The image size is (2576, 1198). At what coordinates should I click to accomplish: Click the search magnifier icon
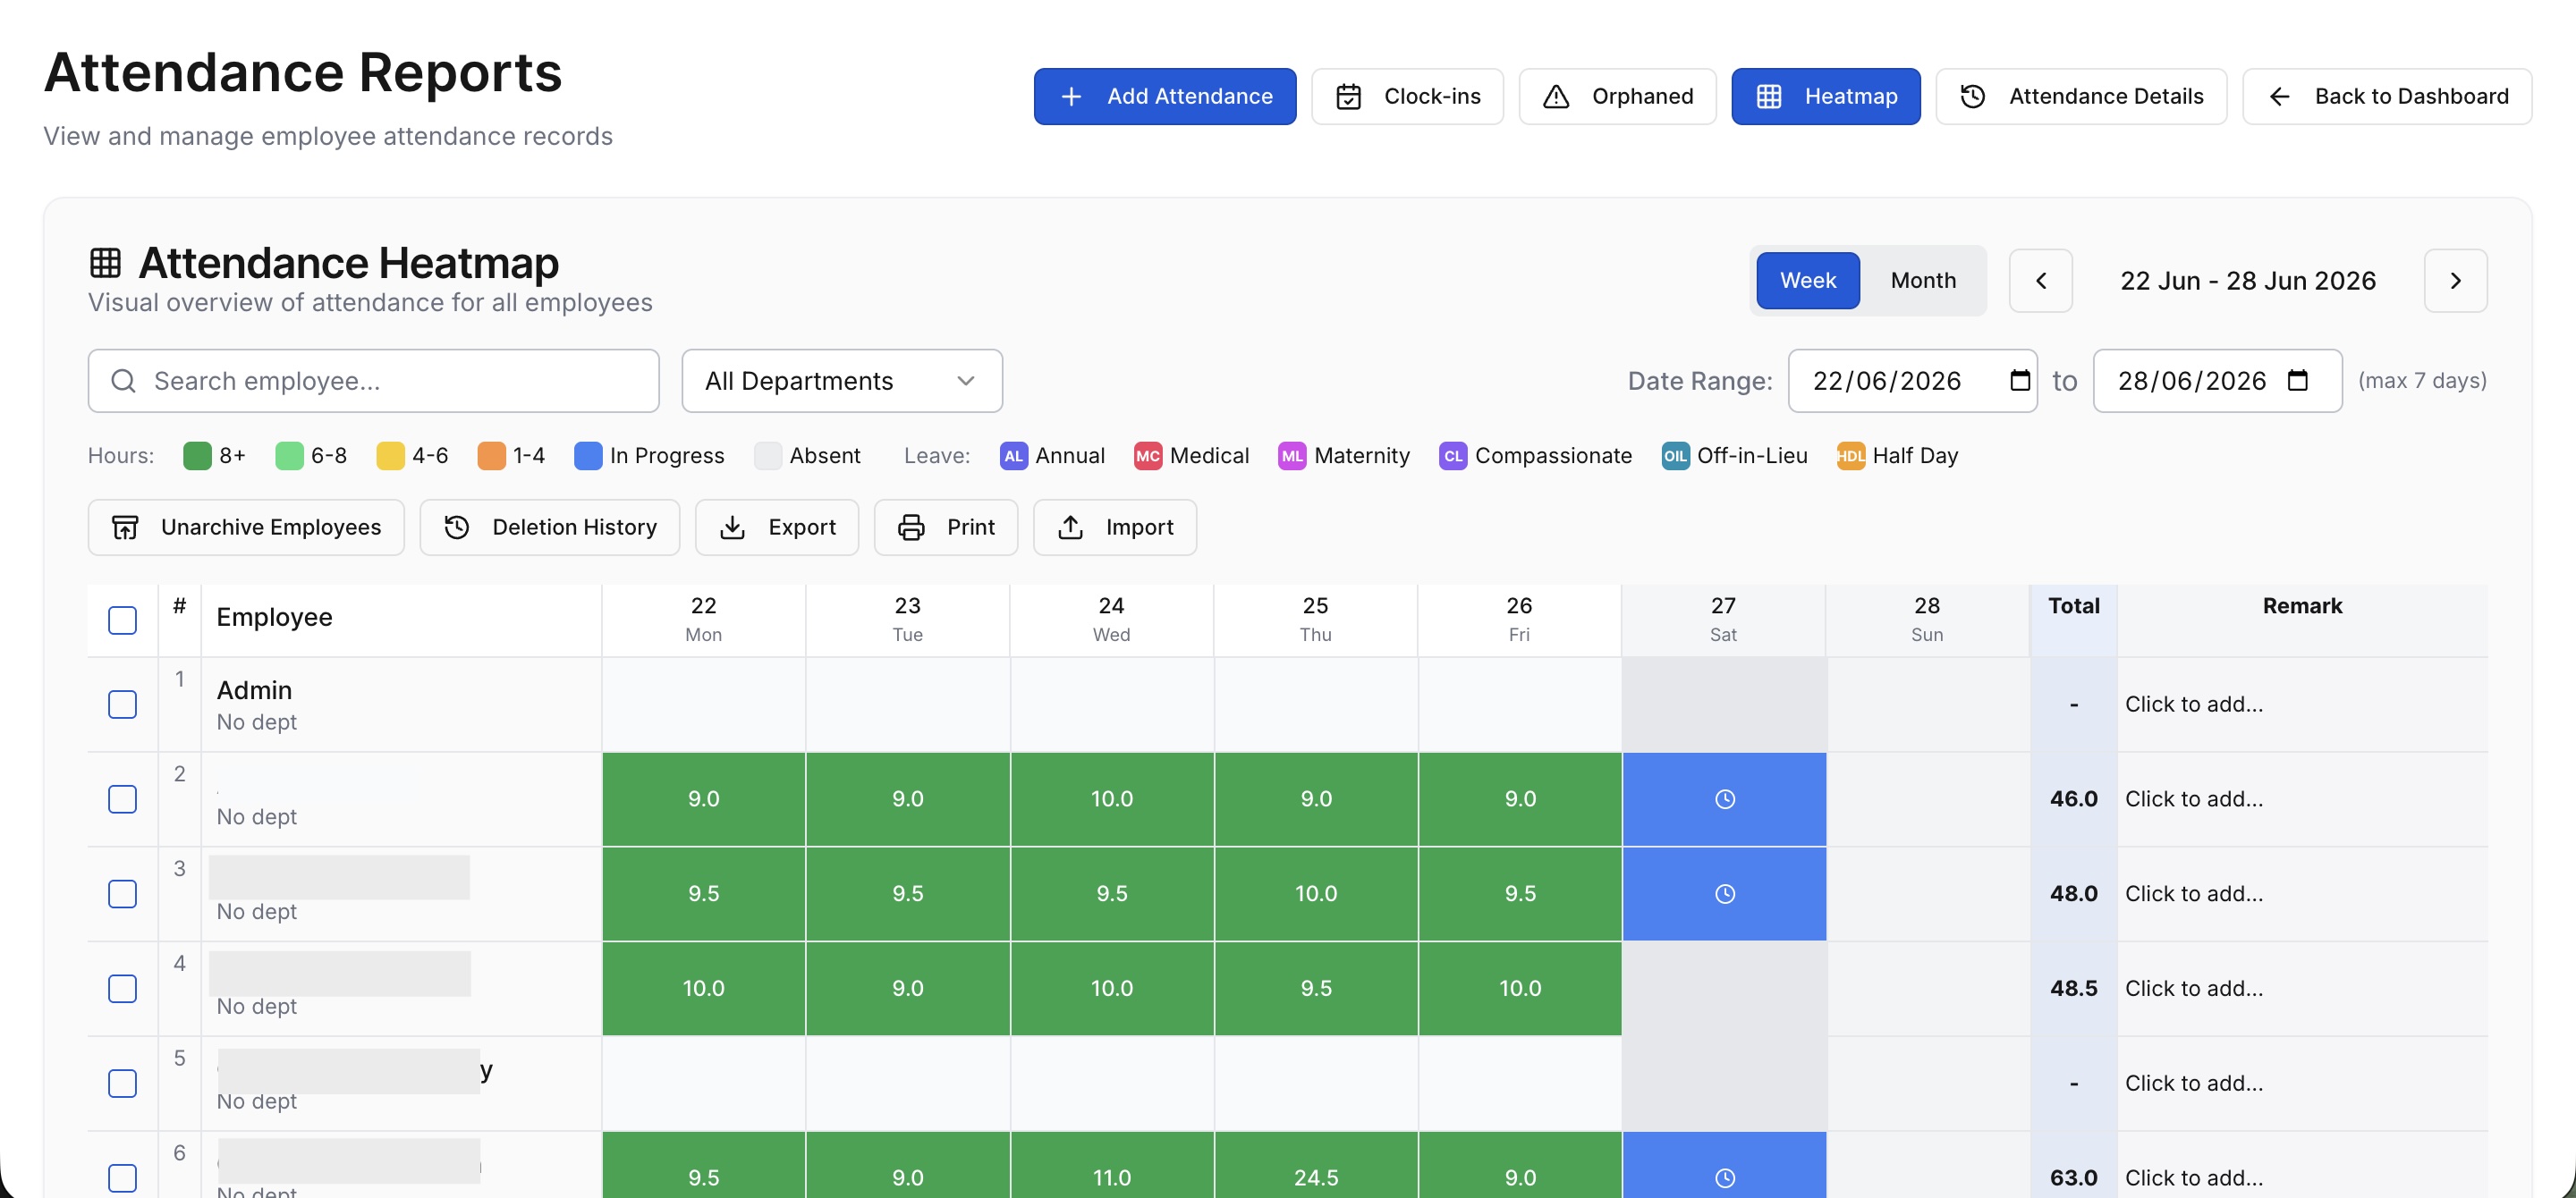pos(123,381)
